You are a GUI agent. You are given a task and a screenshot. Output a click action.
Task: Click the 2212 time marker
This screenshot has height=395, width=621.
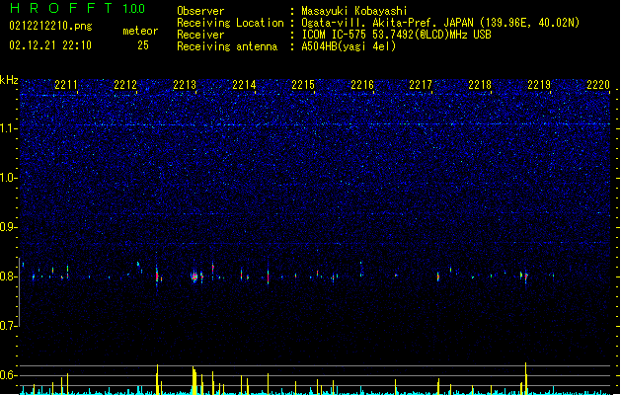pos(125,85)
